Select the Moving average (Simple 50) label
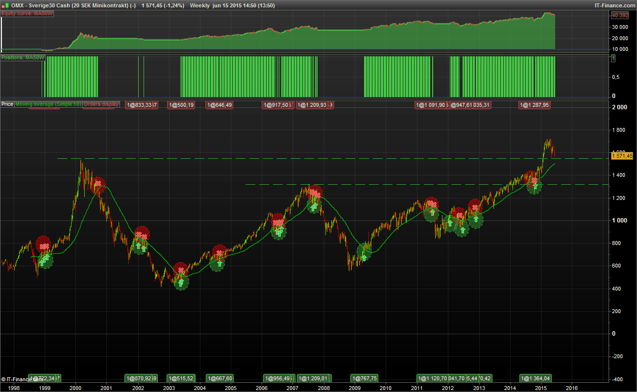This screenshot has width=637, height=392. tap(49, 104)
